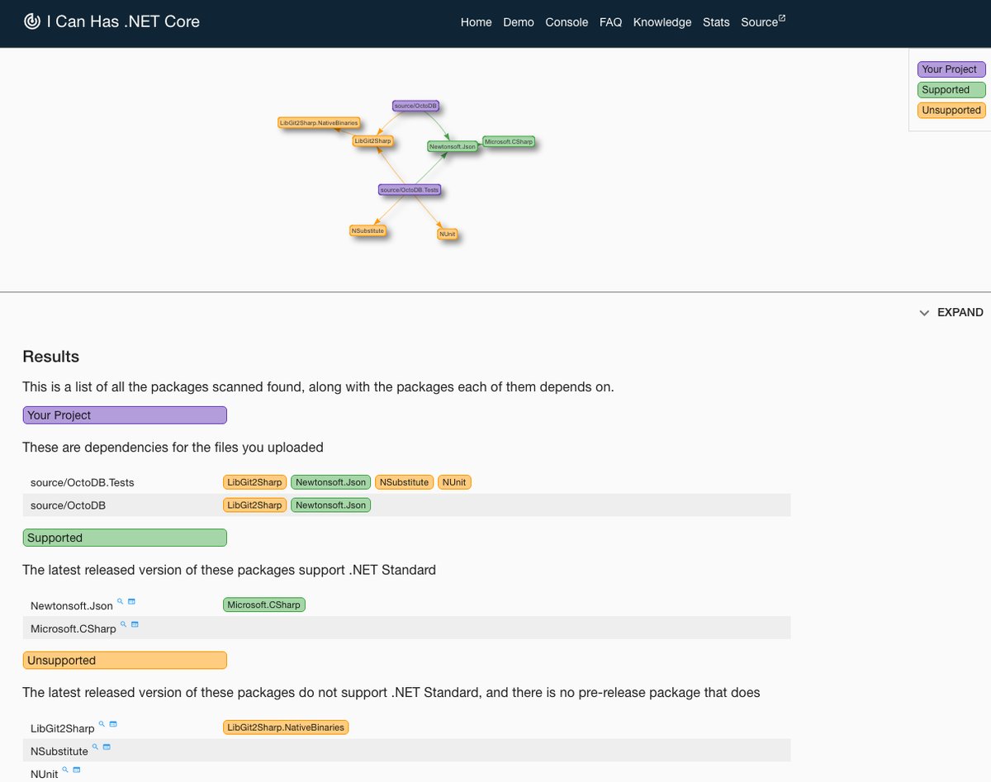
Task: Click Newtonsoft.Json tag in source/OctoDB.Tests row
Action: point(331,482)
